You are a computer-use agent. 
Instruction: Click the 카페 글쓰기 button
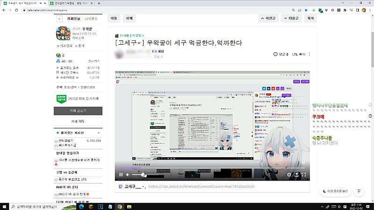[77, 111]
